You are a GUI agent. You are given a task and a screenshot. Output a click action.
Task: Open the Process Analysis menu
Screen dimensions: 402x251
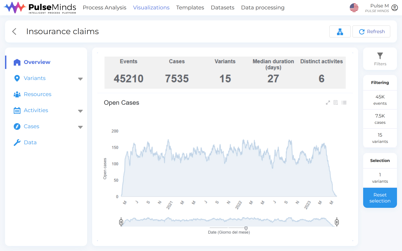pyautogui.click(x=105, y=8)
